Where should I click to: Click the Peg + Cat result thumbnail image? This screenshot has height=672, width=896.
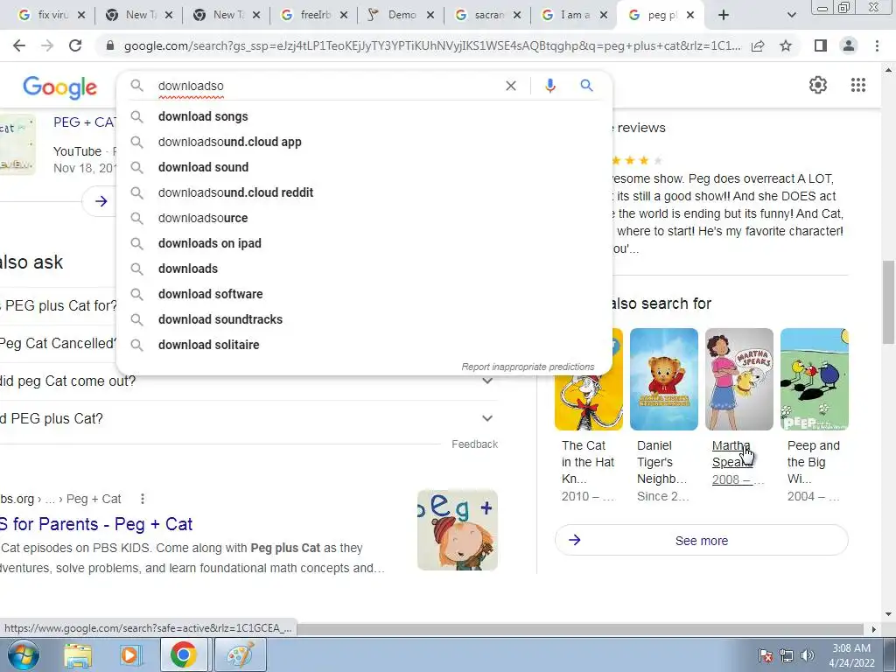(x=457, y=529)
